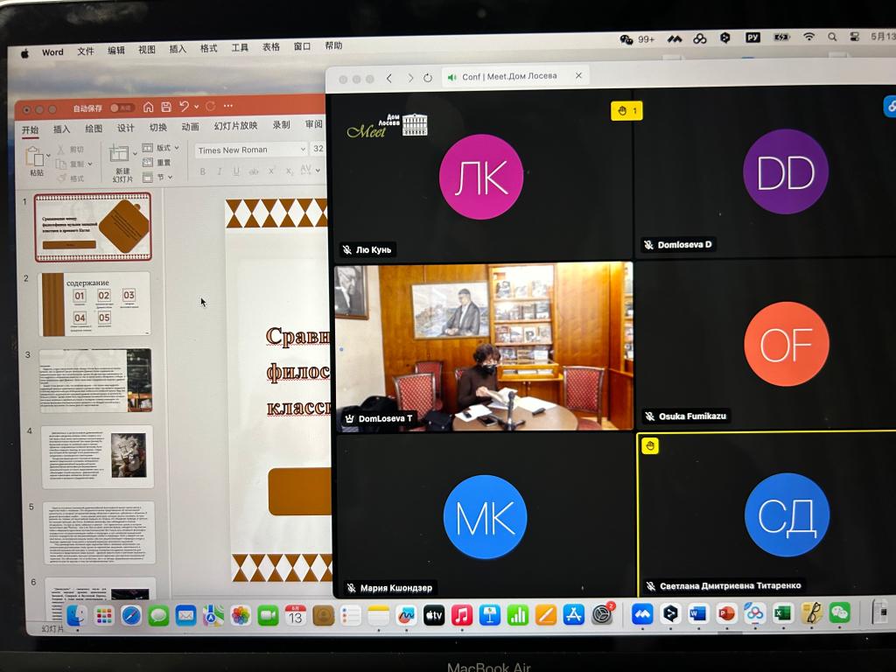Open the Section (节) dropdown
896x672 pixels.
(x=157, y=177)
